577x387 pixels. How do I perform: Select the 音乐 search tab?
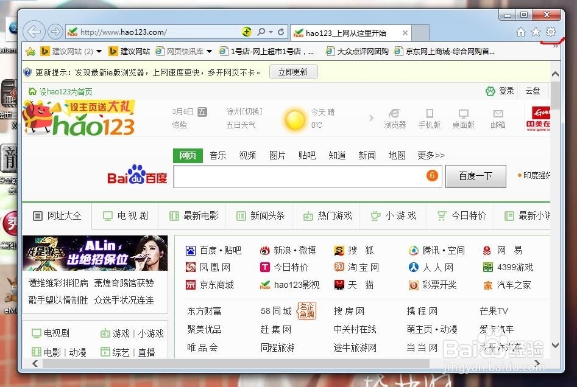218,155
